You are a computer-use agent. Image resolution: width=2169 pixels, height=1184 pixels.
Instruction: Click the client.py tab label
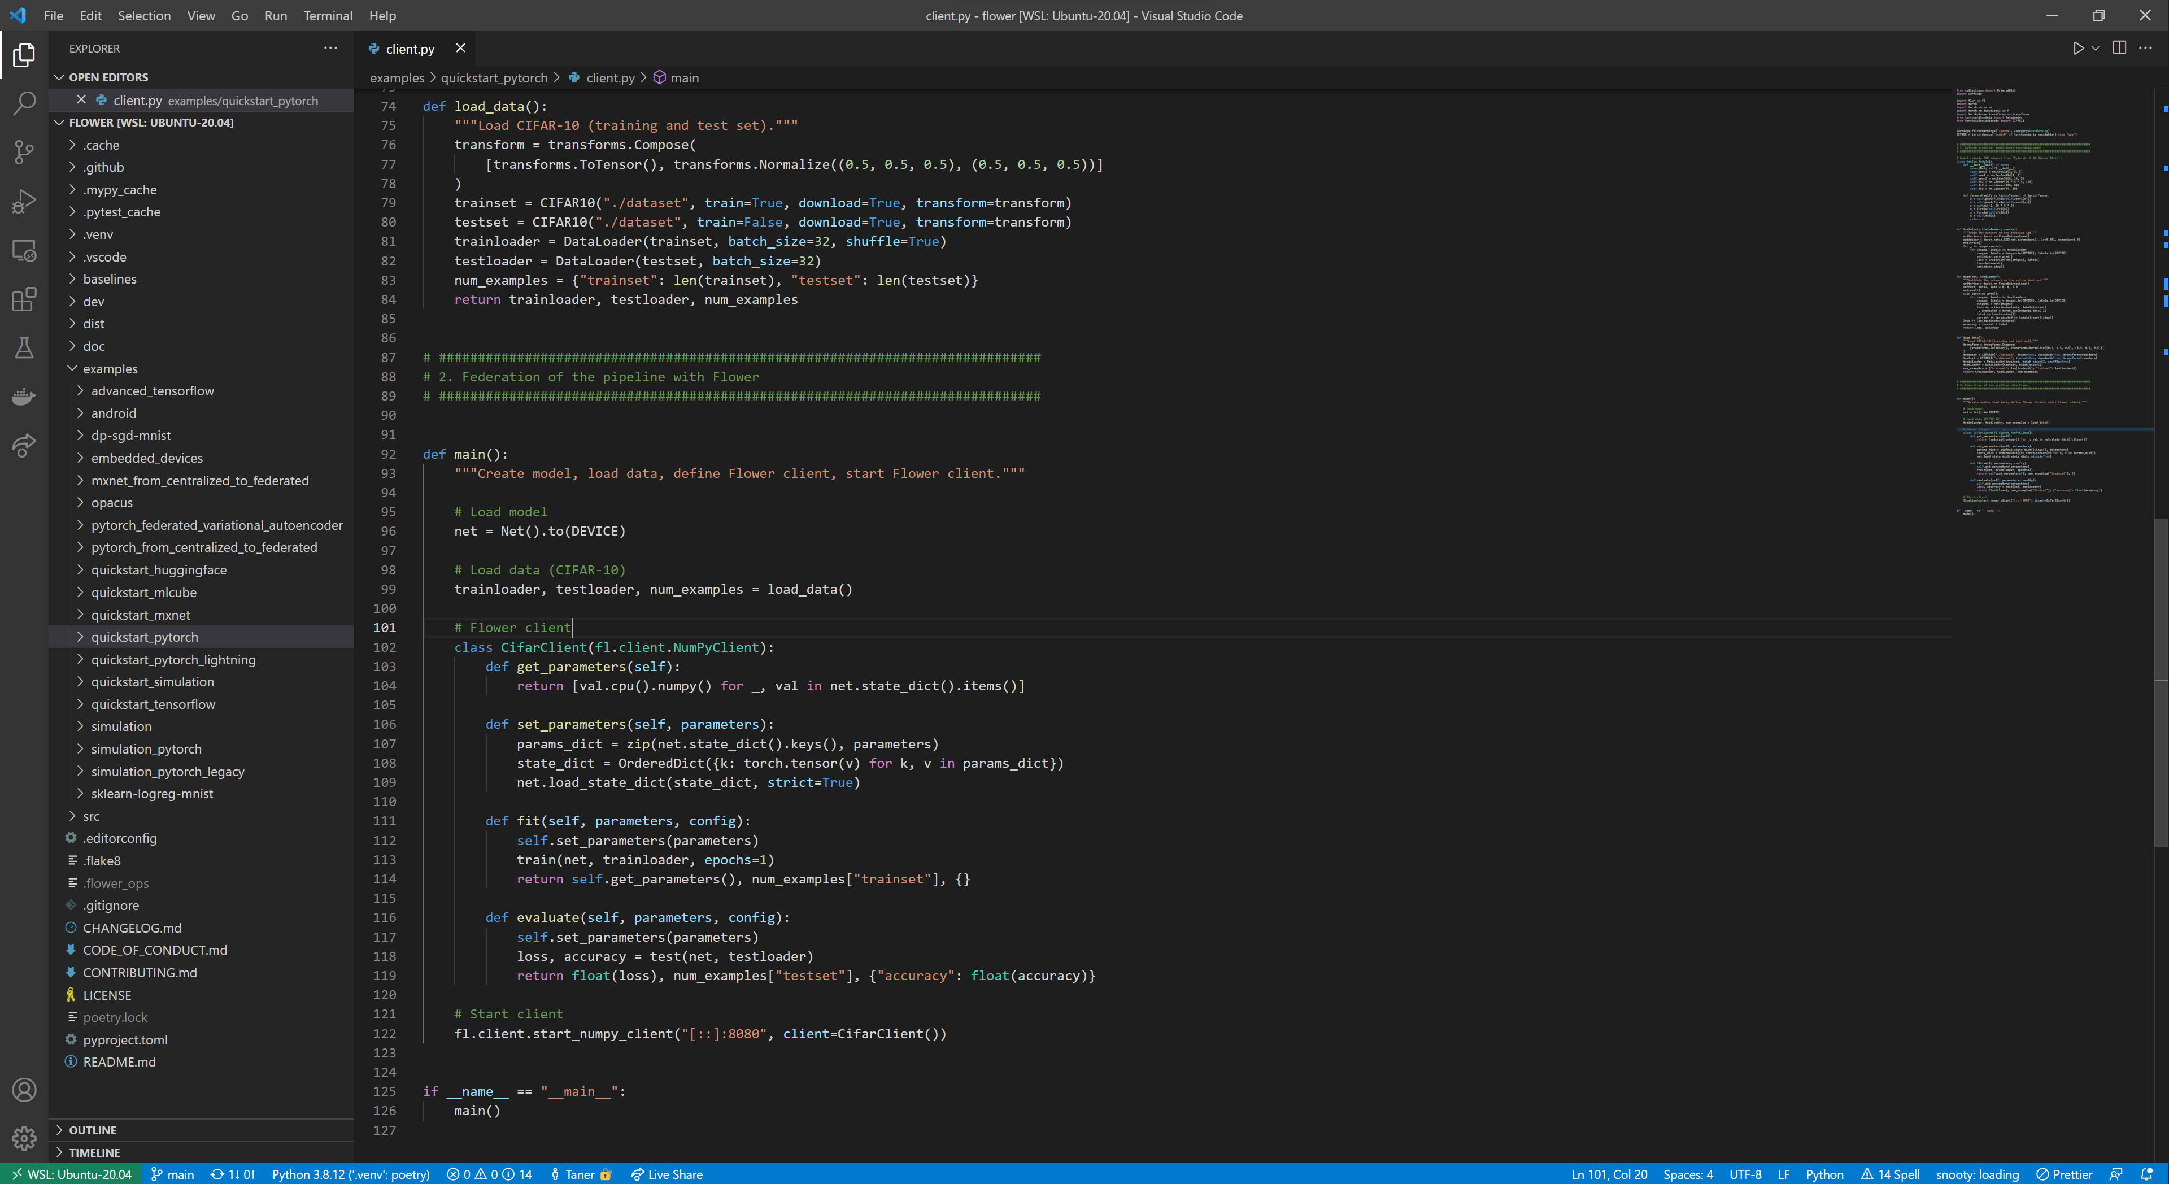pos(410,48)
